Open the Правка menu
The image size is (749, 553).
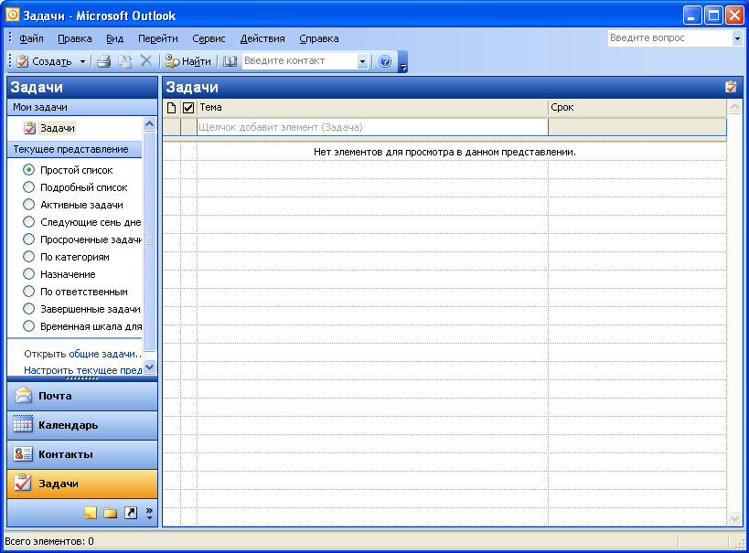point(74,38)
